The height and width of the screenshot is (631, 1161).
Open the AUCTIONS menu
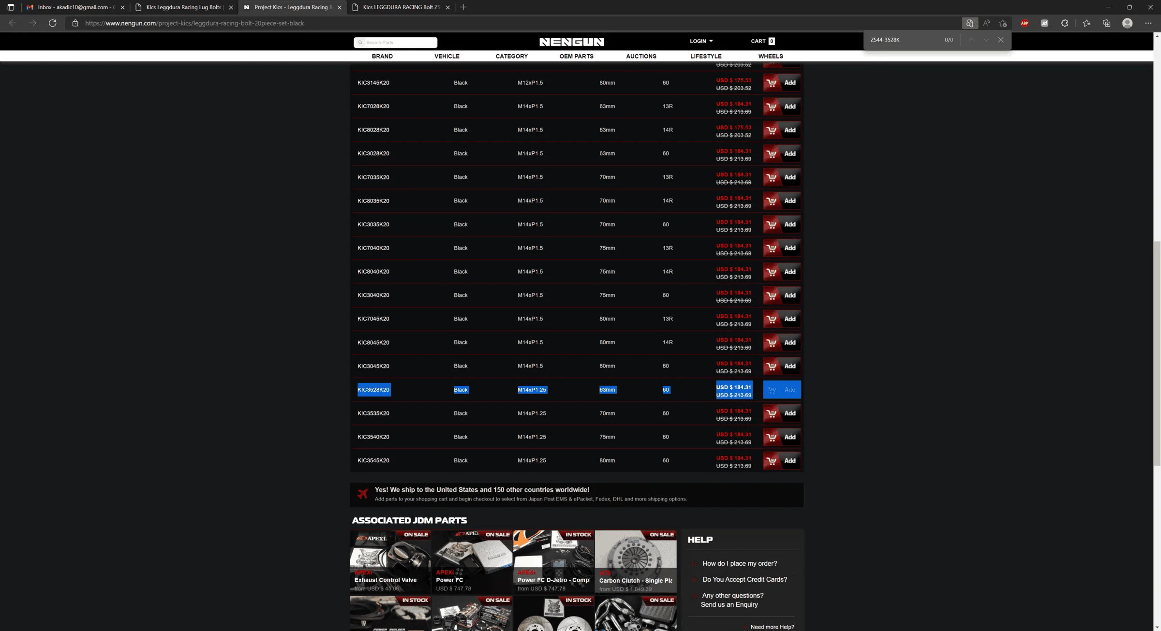tap(641, 56)
